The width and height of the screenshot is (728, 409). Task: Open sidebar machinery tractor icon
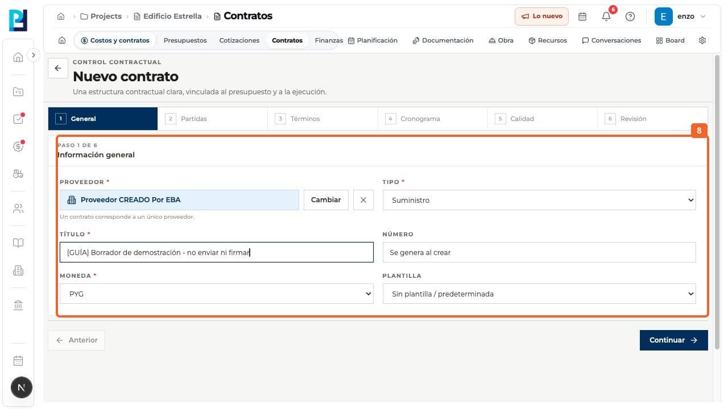18,174
